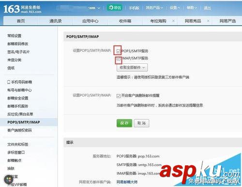The image size is (242, 187).
Task: Click the 提示 section heading
Action: coord(70,142)
